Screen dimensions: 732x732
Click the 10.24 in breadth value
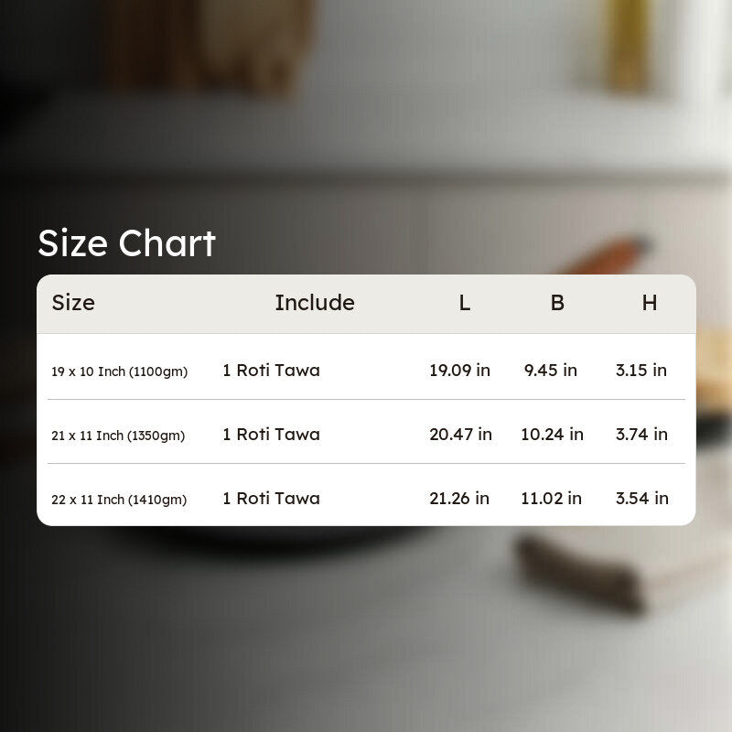tap(553, 435)
